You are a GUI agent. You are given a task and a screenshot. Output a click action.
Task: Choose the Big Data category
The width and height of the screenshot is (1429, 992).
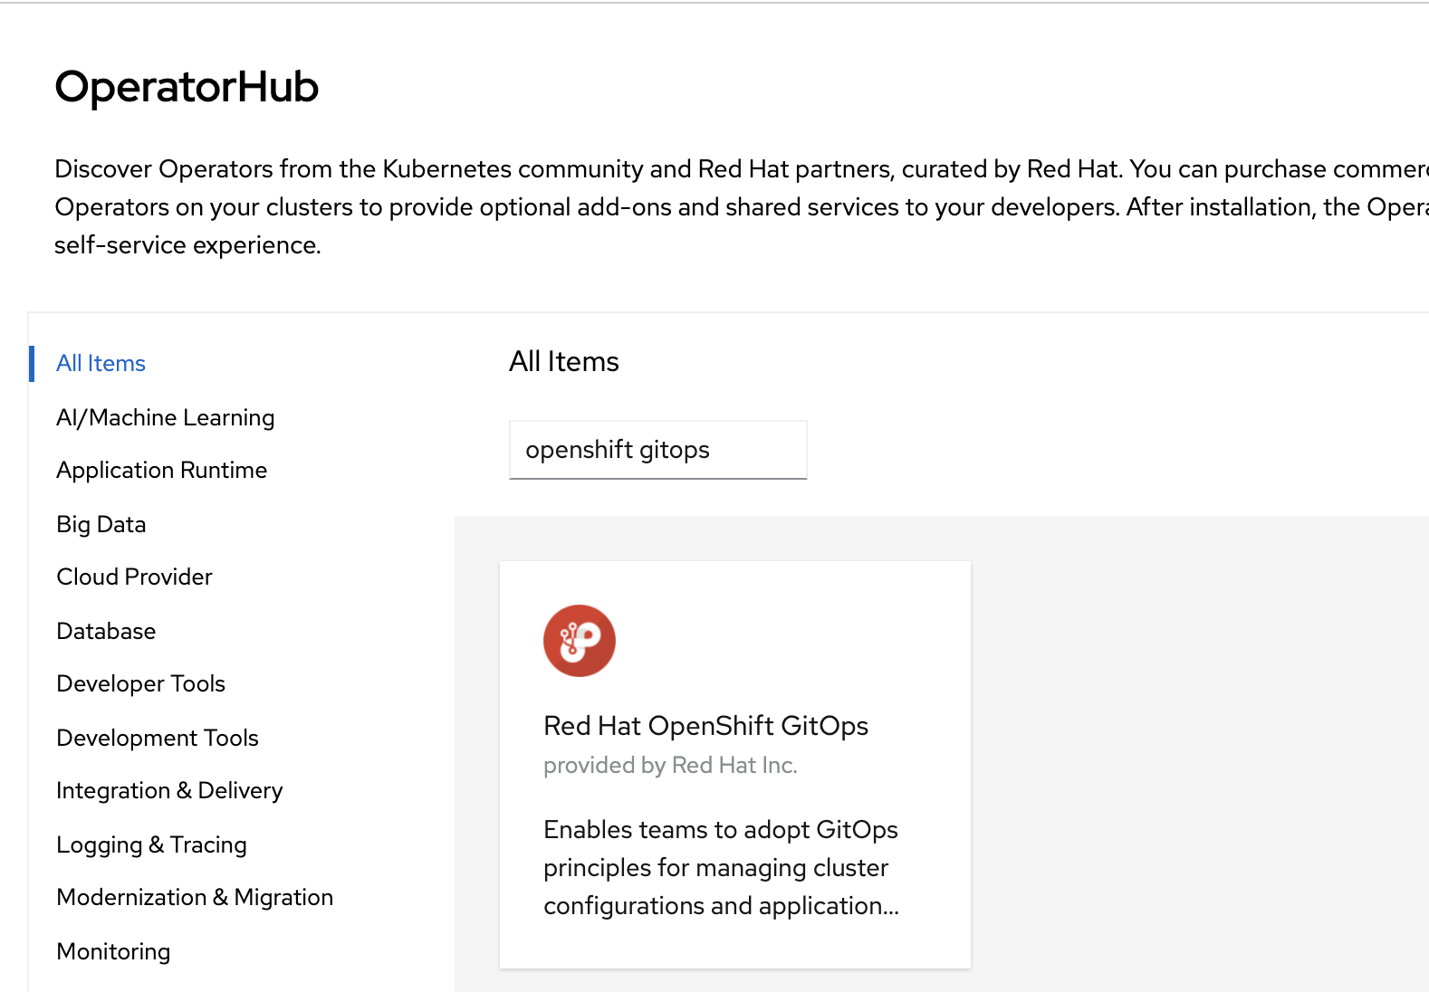click(x=101, y=524)
